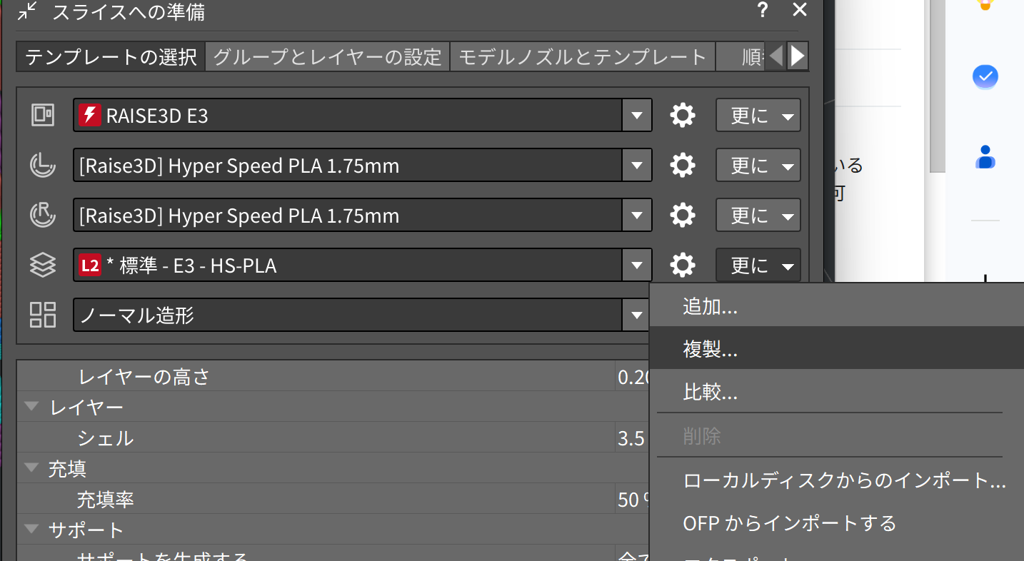Collapse the レイヤー section
This screenshot has width=1024, height=561.
tap(31, 407)
